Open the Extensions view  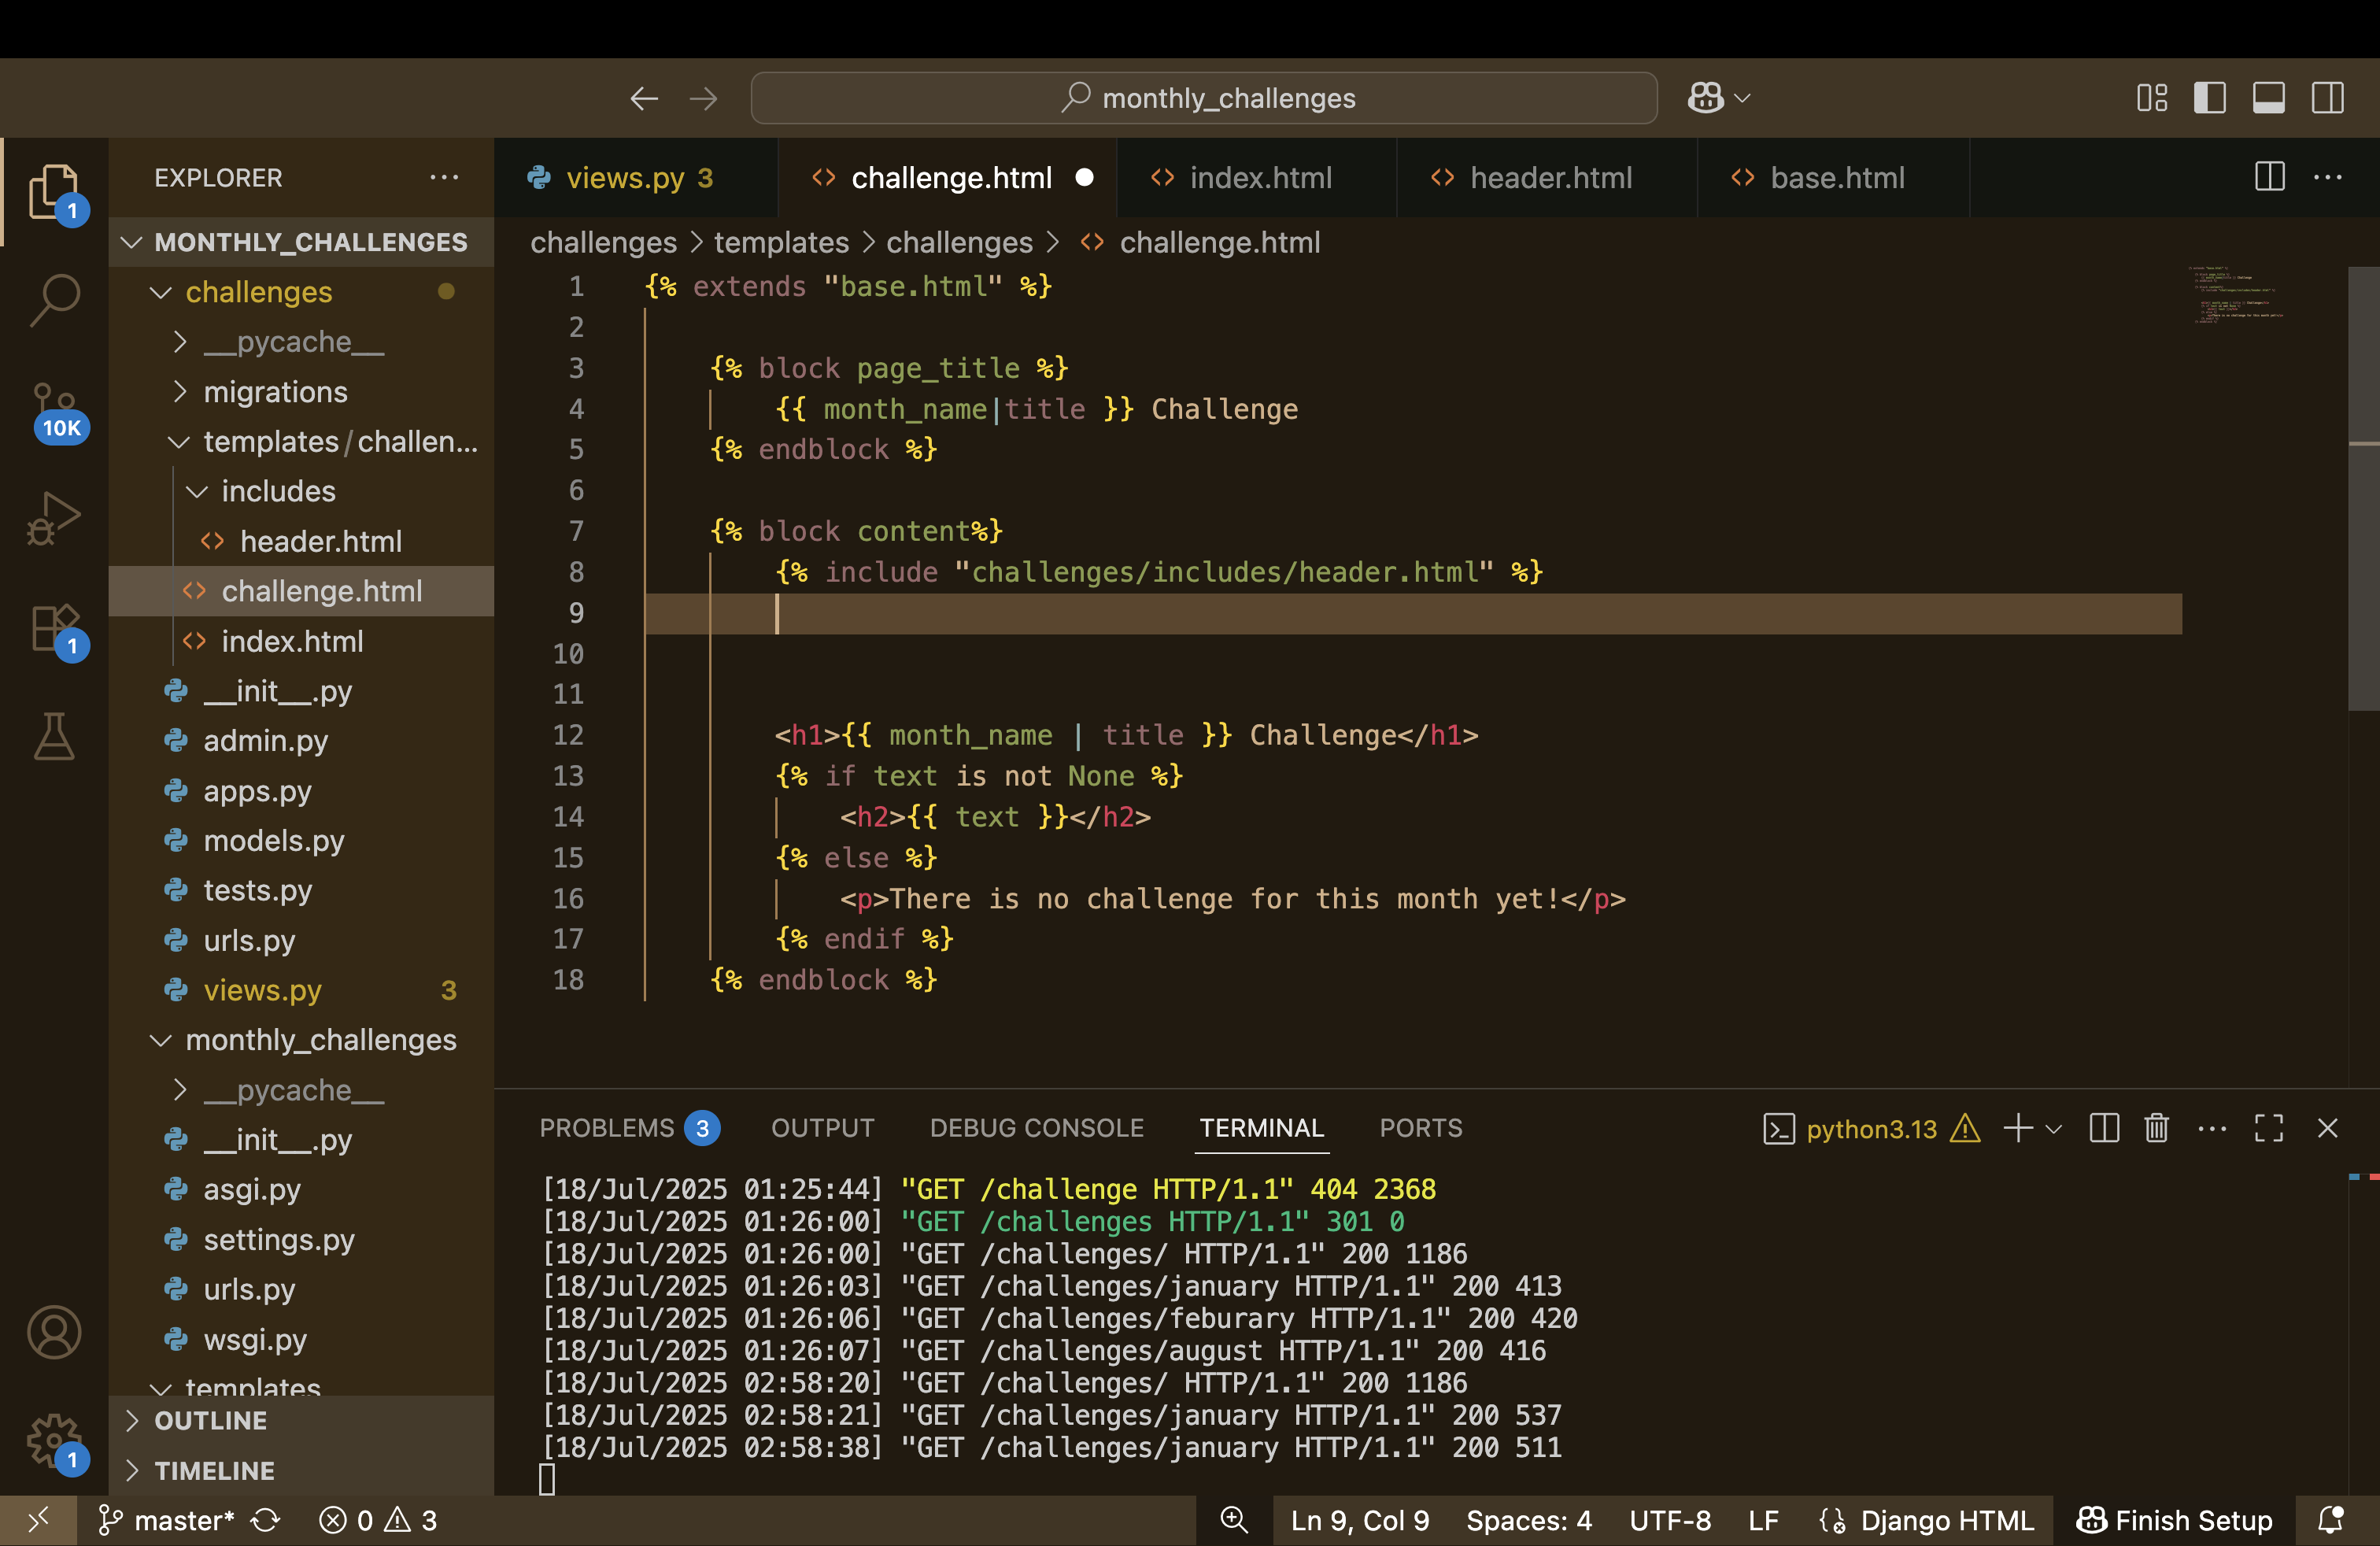coord(54,629)
